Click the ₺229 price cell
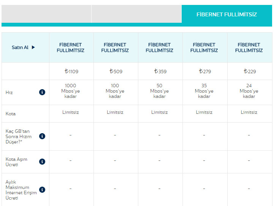Viewport: 274px width, 206px height. click(x=249, y=71)
